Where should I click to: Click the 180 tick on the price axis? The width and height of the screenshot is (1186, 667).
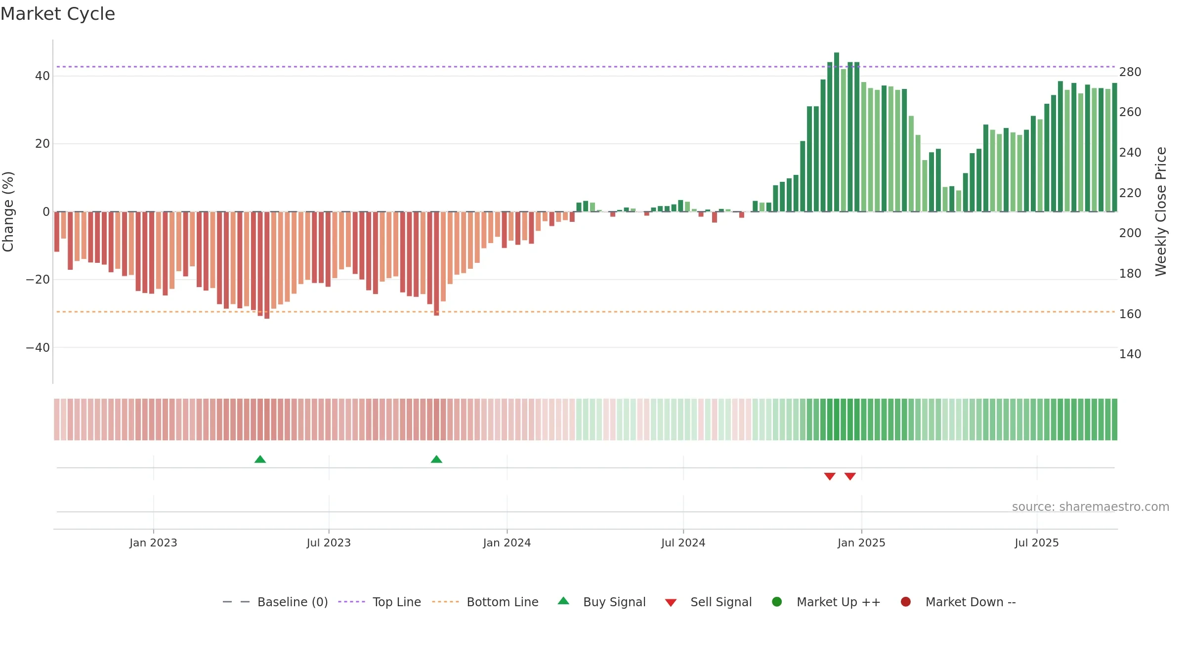pos(1130,274)
